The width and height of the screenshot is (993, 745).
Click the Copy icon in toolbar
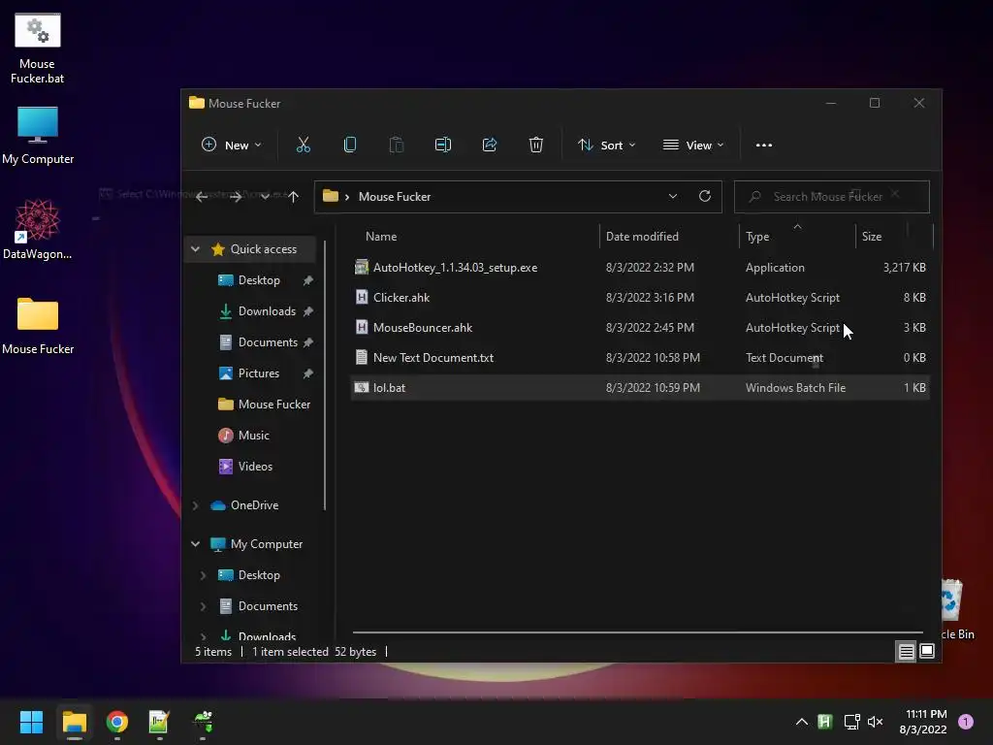point(349,146)
